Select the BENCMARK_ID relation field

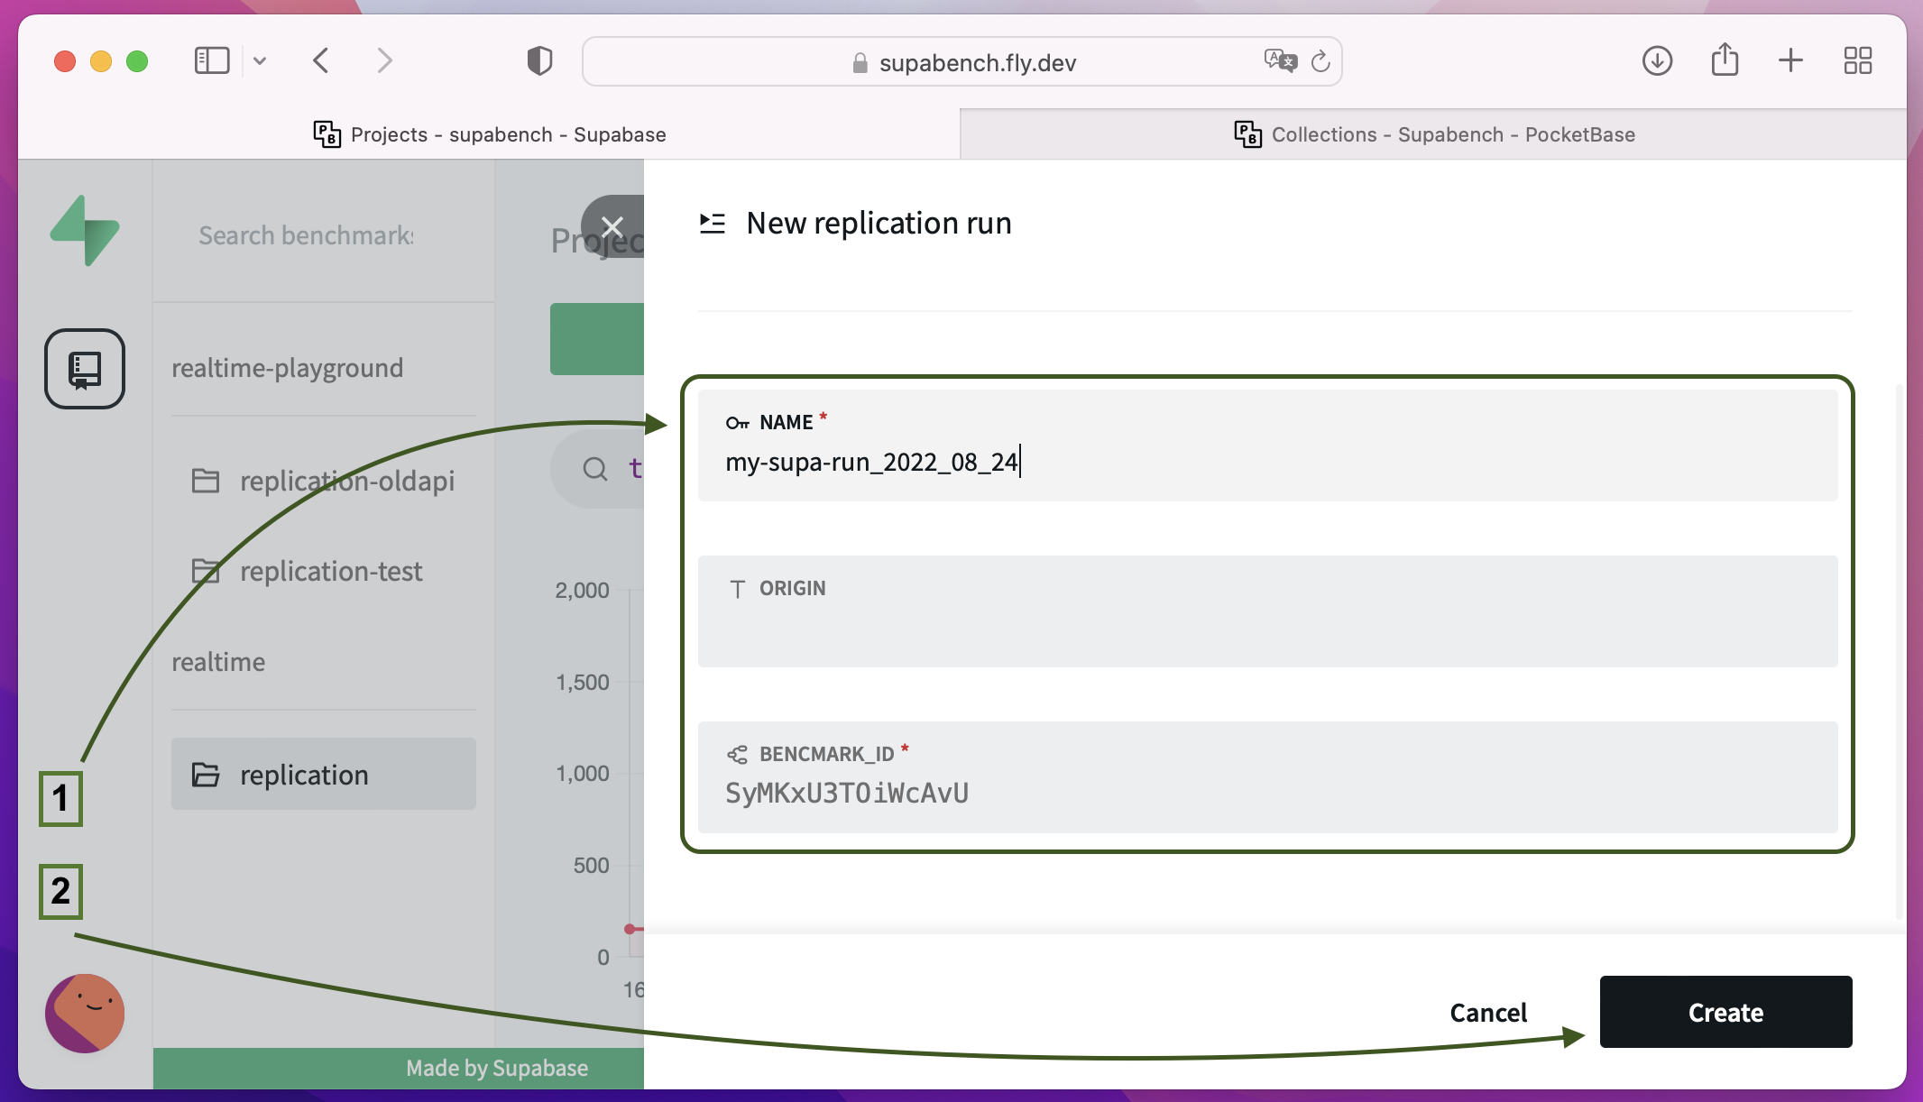tap(1267, 777)
